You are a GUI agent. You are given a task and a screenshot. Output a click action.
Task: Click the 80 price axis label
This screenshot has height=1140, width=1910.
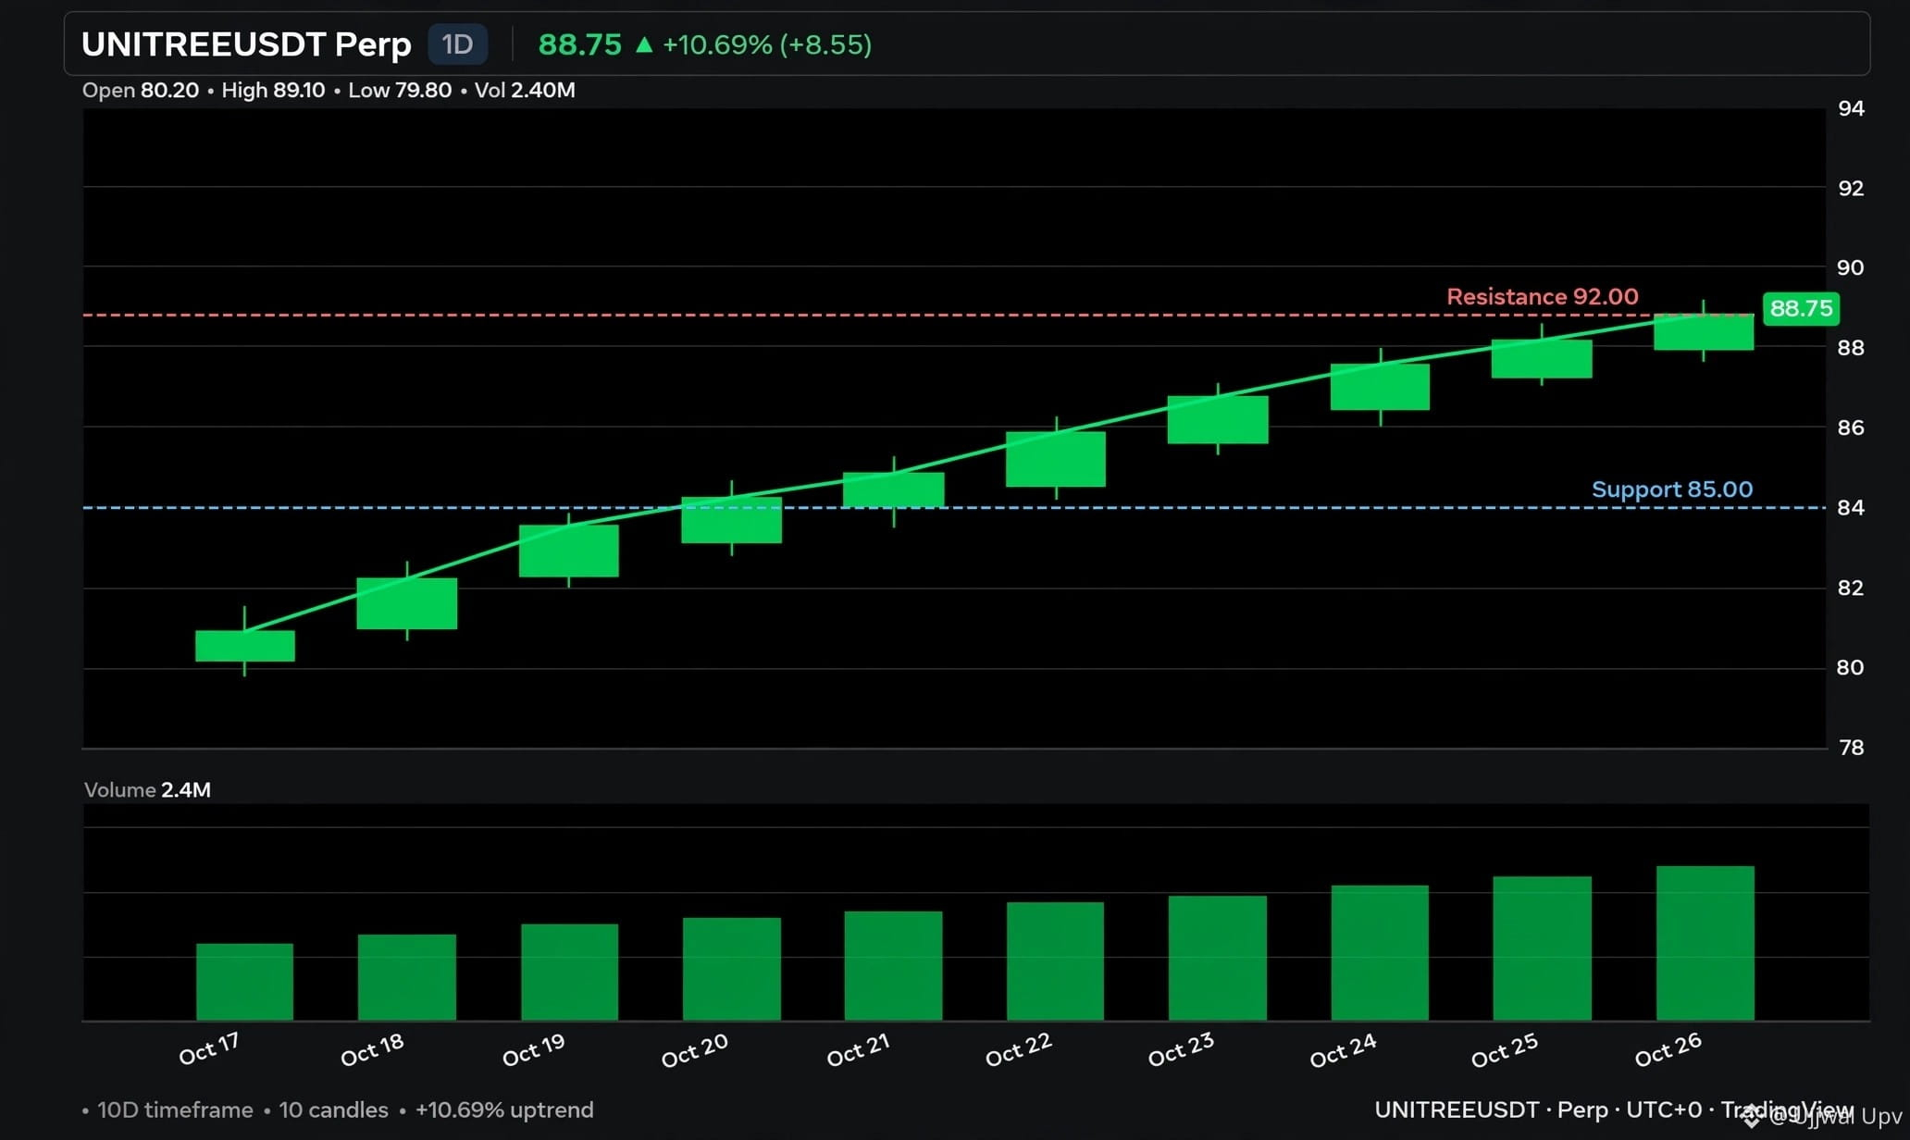pos(1851,667)
